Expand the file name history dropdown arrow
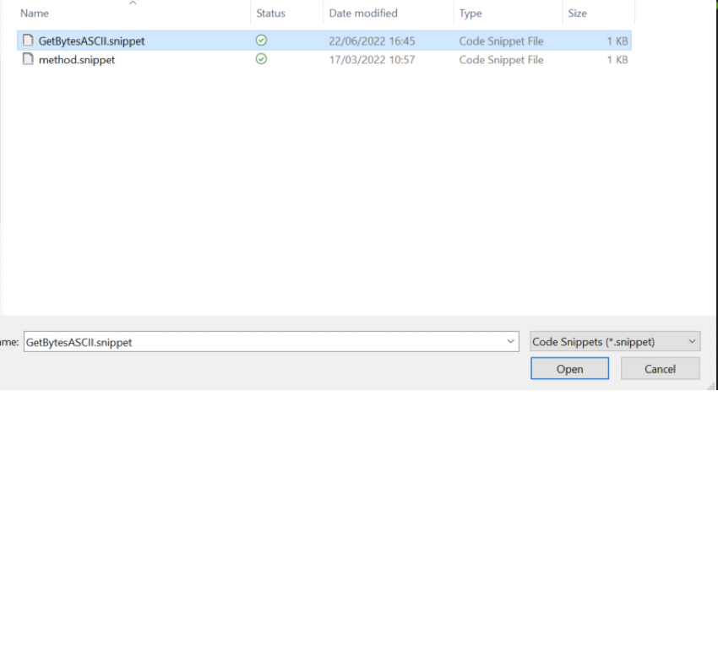The width and height of the screenshot is (718, 646). pos(510,341)
